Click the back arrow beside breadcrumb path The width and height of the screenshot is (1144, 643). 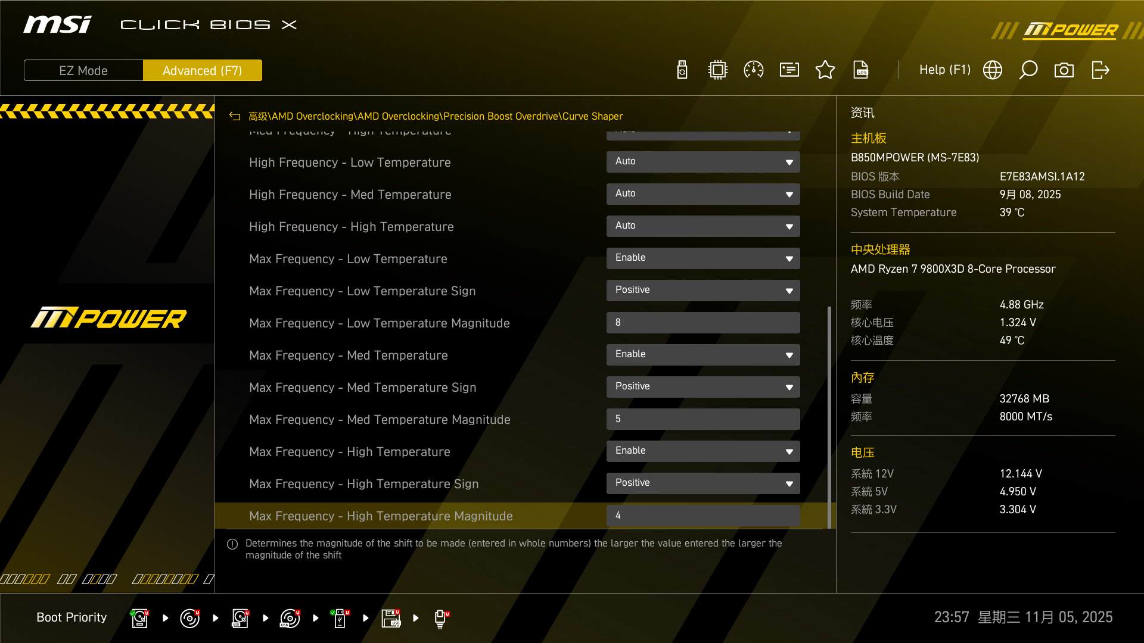(x=235, y=117)
